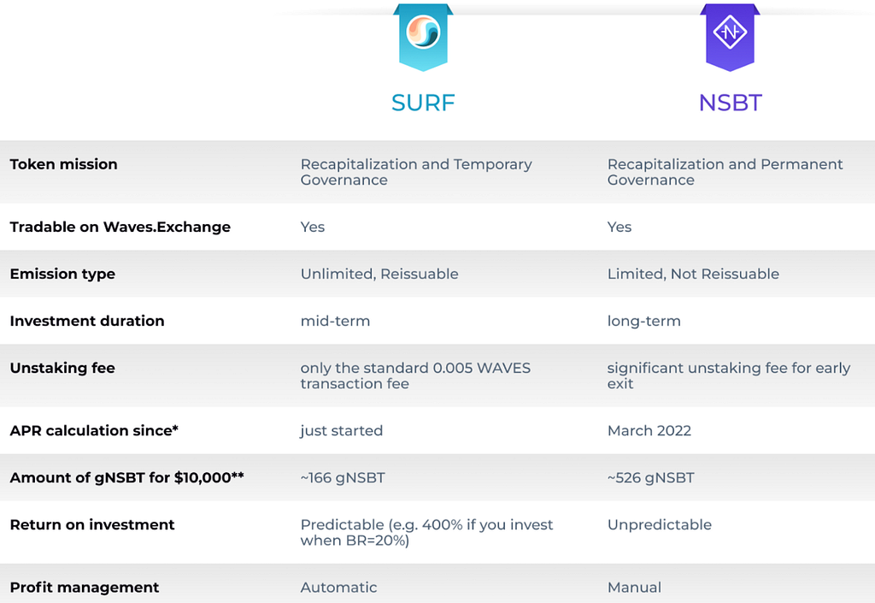Viewport: 875px width, 603px height.
Task: Click SURF's Unlimited, Reissuable emission value
Action: 379,275
